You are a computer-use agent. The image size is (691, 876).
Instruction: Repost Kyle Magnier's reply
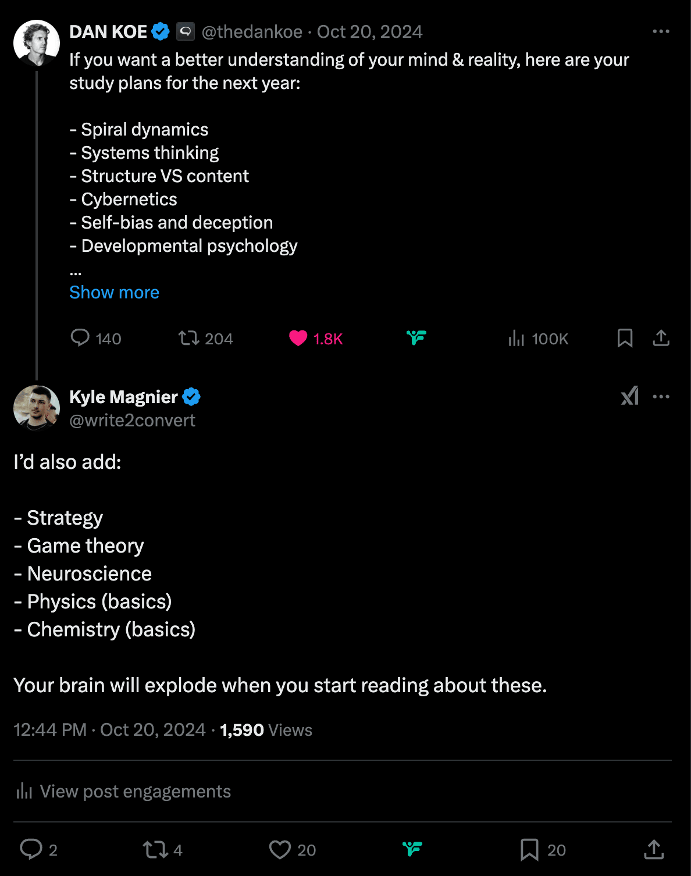tap(155, 849)
